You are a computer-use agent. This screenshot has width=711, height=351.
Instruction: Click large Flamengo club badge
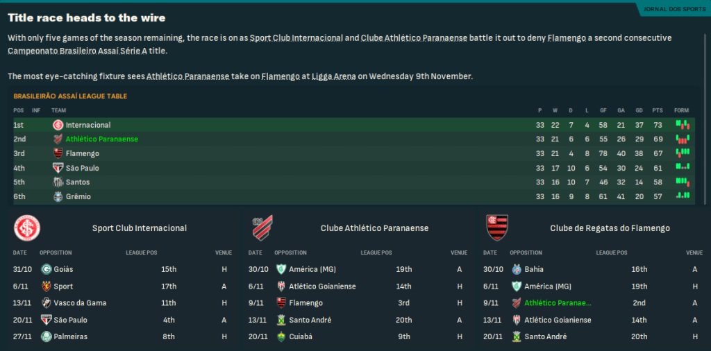click(x=496, y=228)
